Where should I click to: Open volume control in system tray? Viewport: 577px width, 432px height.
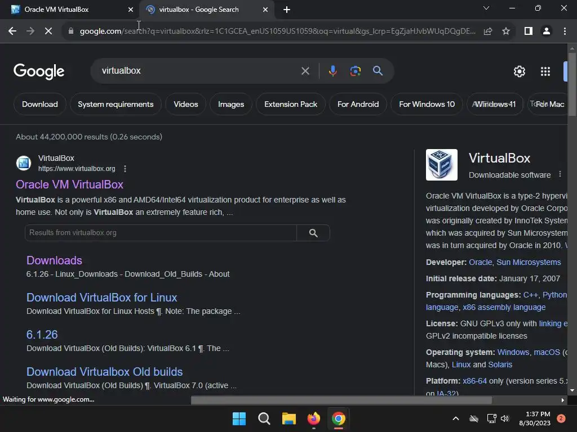(x=505, y=418)
